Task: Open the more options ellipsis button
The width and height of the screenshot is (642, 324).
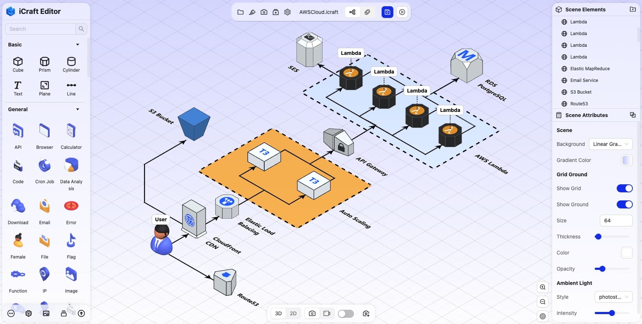Action: (x=11, y=313)
